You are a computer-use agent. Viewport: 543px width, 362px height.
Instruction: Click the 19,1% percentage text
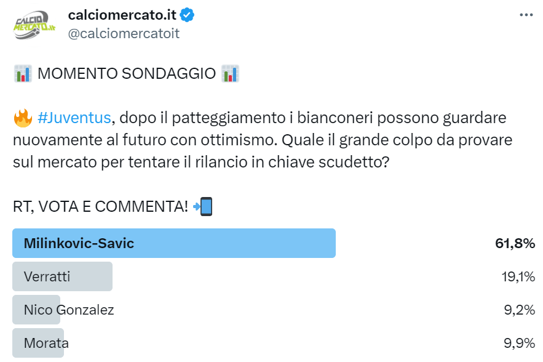(517, 276)
